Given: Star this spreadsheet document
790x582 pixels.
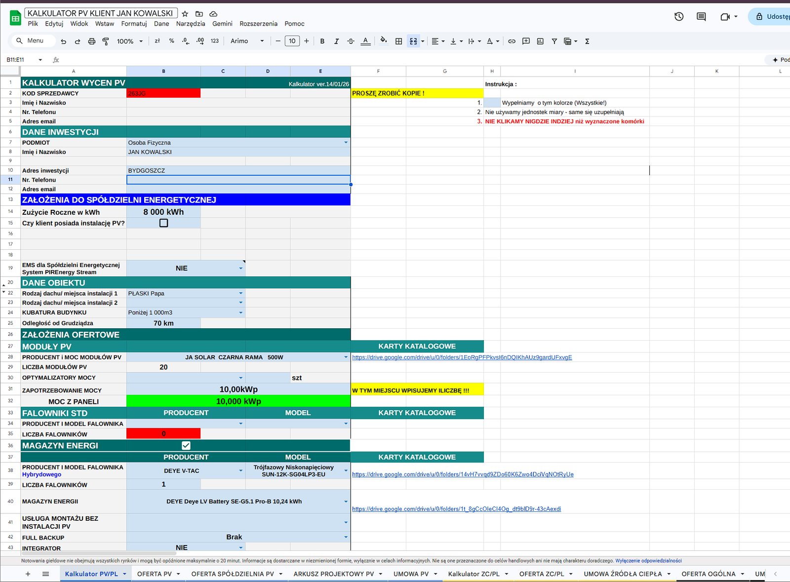Looking at the screenshot, I should tap(185, 14).
